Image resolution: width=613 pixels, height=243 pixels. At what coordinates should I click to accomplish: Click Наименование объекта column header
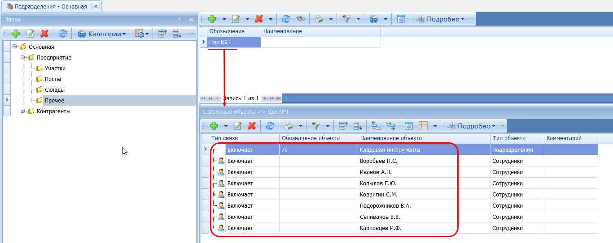[424, 138]
